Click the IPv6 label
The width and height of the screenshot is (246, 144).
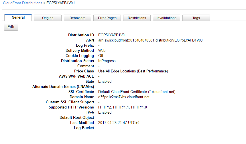pyautogui.click(x=90, y=112)
